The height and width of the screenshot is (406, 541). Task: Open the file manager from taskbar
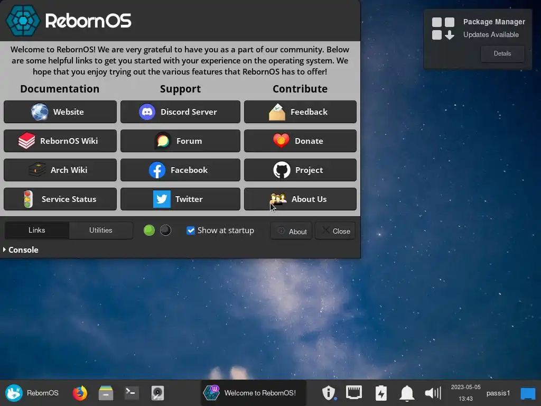tap(106, 393)
